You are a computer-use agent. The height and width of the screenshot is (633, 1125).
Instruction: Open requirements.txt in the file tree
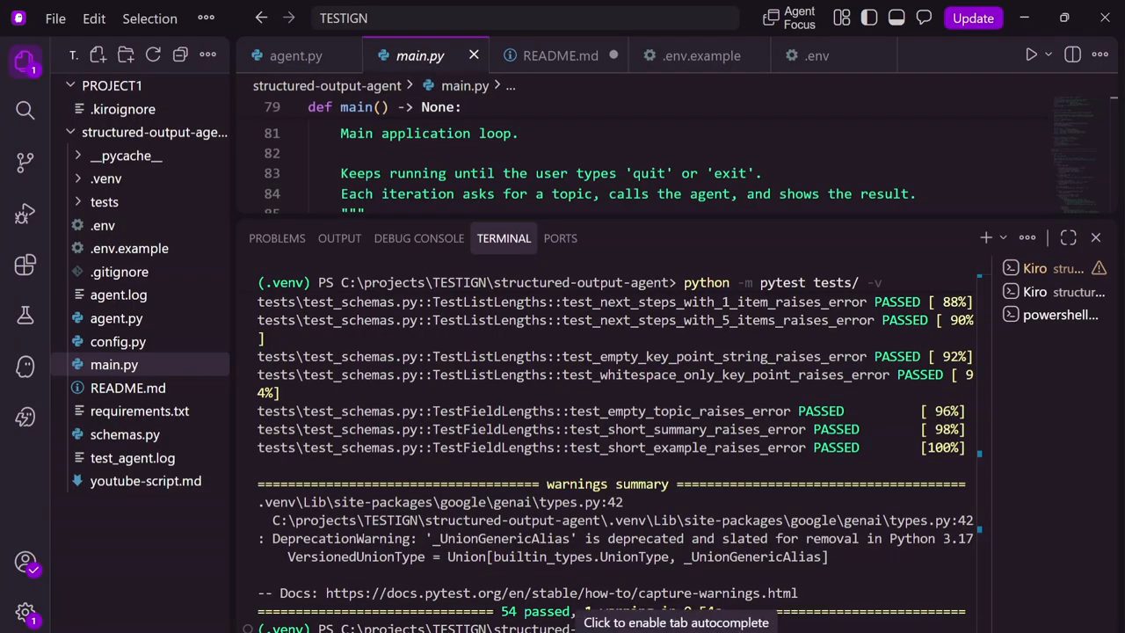pyautogui.click(x=139, y=411)
